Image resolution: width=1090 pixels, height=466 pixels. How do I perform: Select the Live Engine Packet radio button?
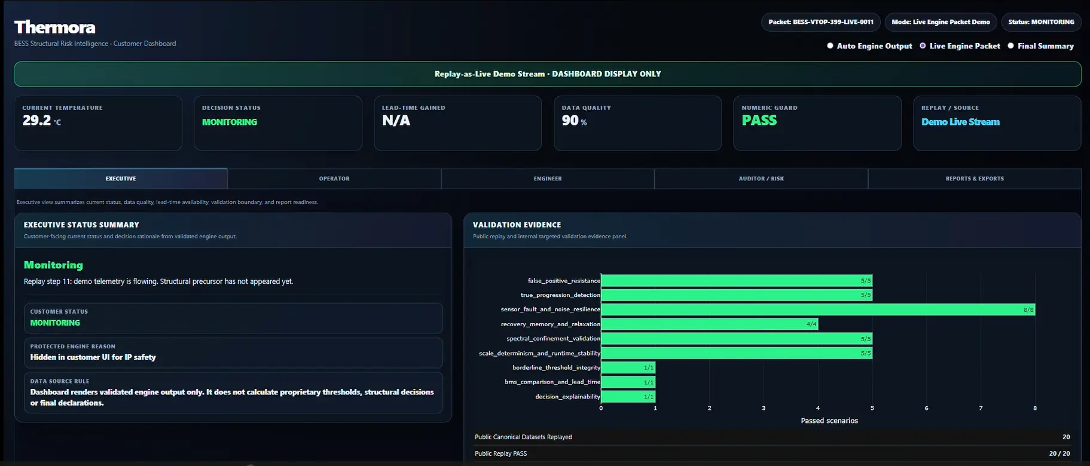(x=923, y=45)
